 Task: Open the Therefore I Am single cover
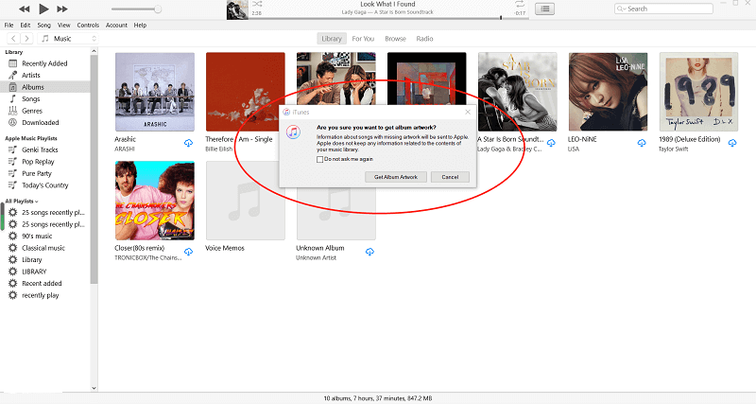tap(246, 92)
